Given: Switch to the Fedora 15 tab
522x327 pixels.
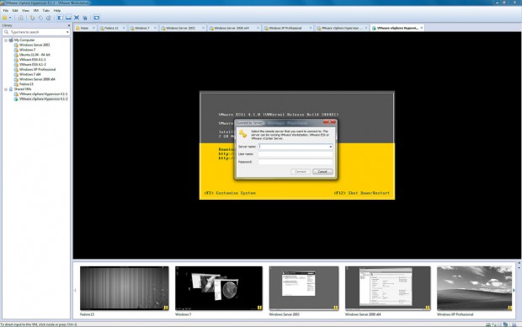Looking at the screenshot, I should click(111, 28).
